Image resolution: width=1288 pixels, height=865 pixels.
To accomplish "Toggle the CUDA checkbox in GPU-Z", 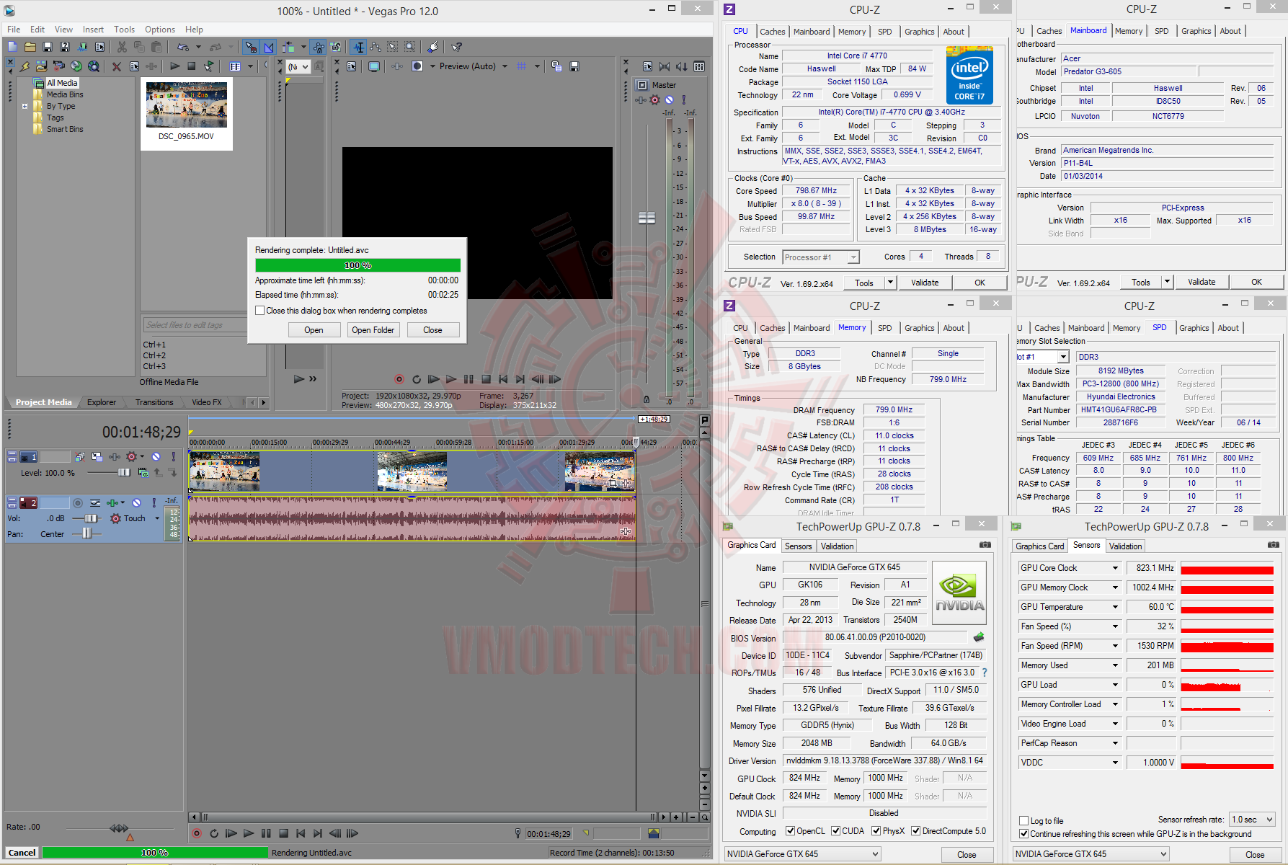I will pos(835,831).
